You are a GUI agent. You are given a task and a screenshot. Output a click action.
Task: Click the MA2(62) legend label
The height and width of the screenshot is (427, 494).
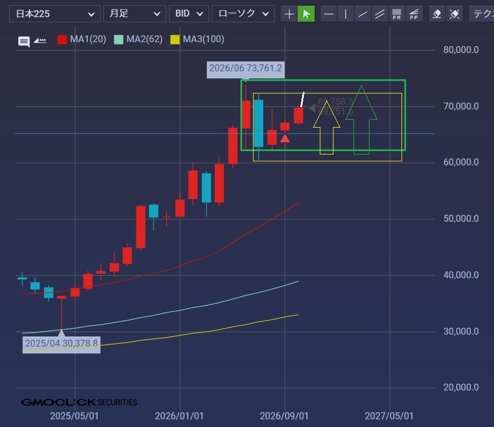pyautogui.click(x=144, y=39)
